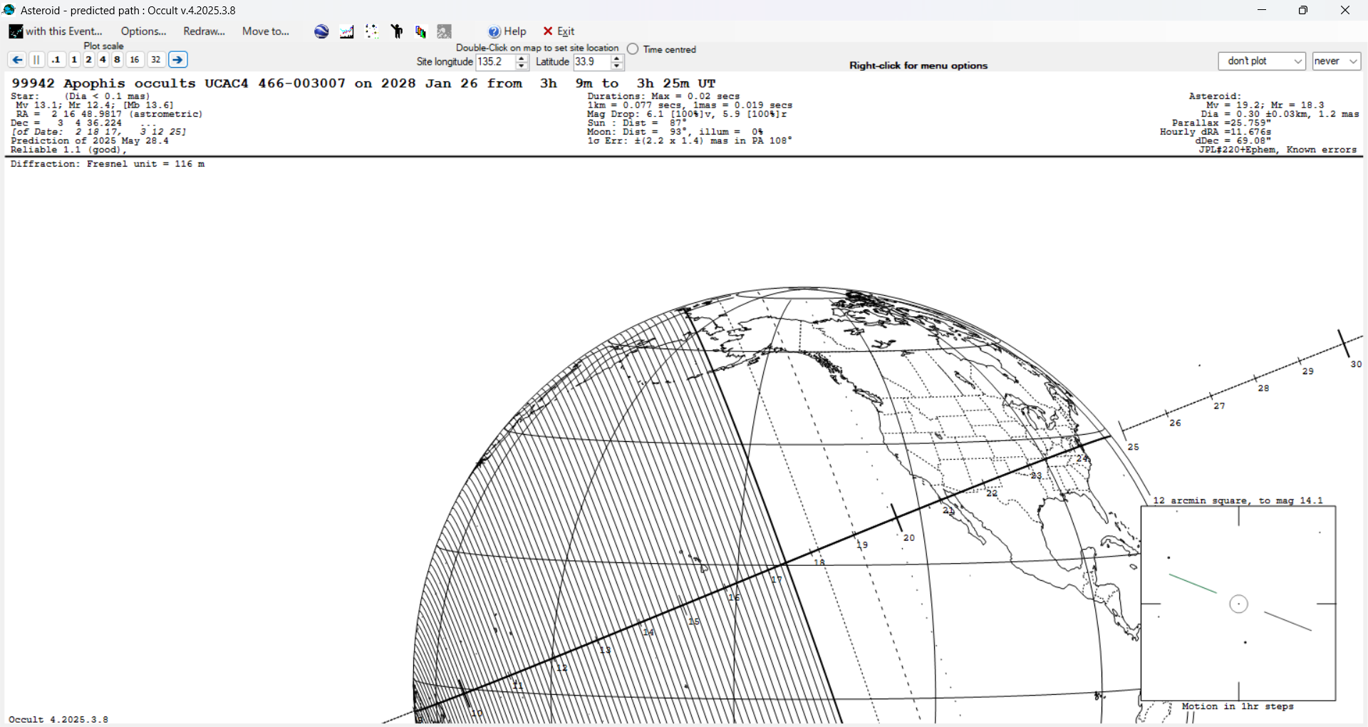This screenshot has height=727, width=1368.
Task: Increase Latitude with up spinner
Action: (618, 58)
